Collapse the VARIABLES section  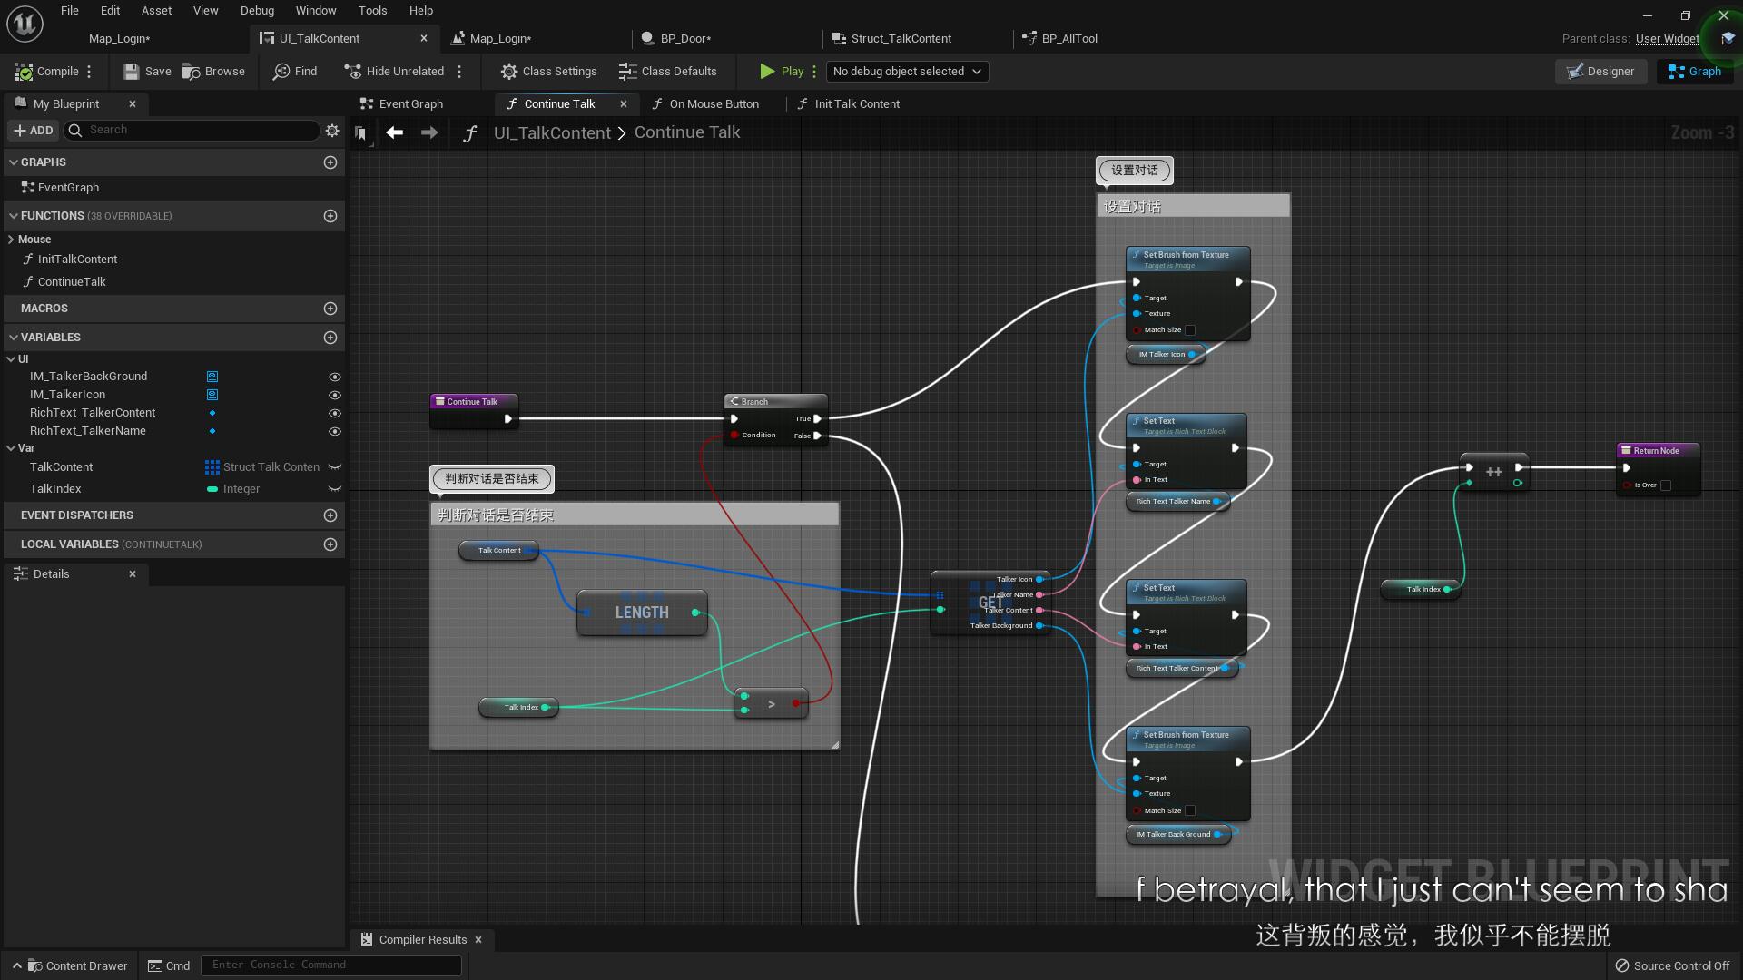point(14,338)
